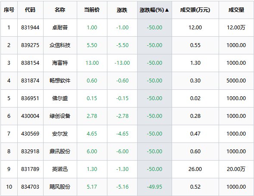Click the 代码 column header
Screen dimensions: 254x196
[30, 10]
